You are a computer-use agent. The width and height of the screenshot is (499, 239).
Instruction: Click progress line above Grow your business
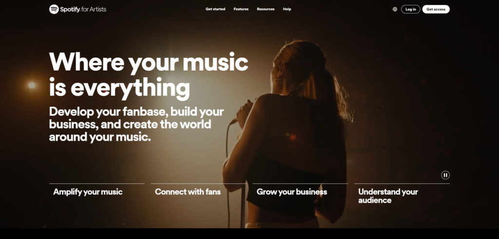[x=300, y=184]
